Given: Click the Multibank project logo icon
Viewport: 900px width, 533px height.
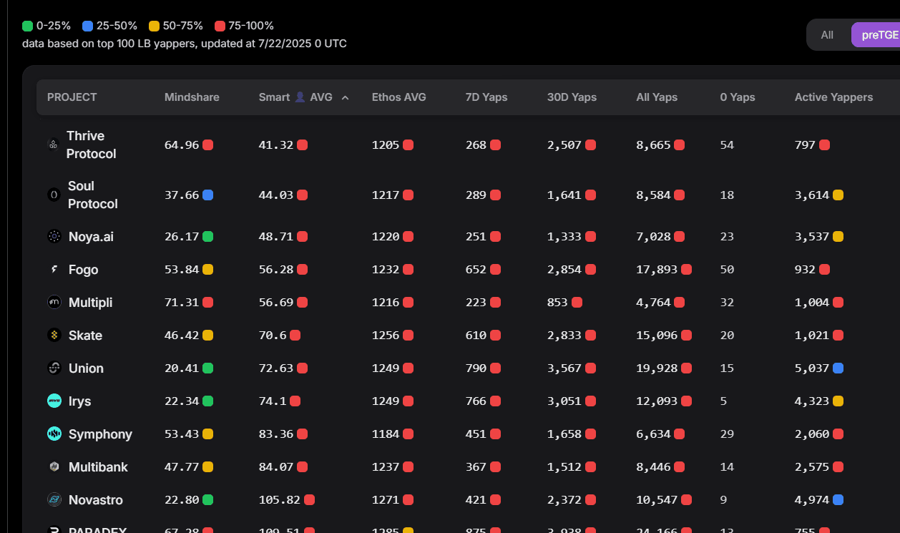Looking at the screenshot, I should [x=54, y=467].
